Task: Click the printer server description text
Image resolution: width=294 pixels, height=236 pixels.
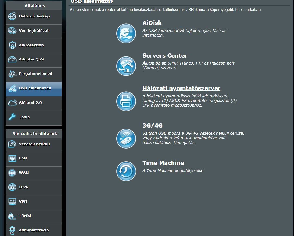Action: pos(189,101)
